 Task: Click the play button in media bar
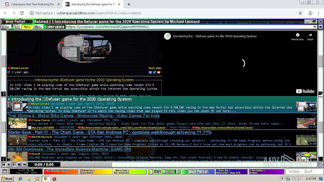9,165
